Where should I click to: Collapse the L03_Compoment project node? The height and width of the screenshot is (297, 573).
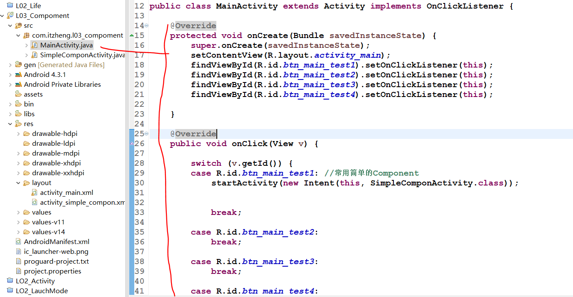coord(2,15)
